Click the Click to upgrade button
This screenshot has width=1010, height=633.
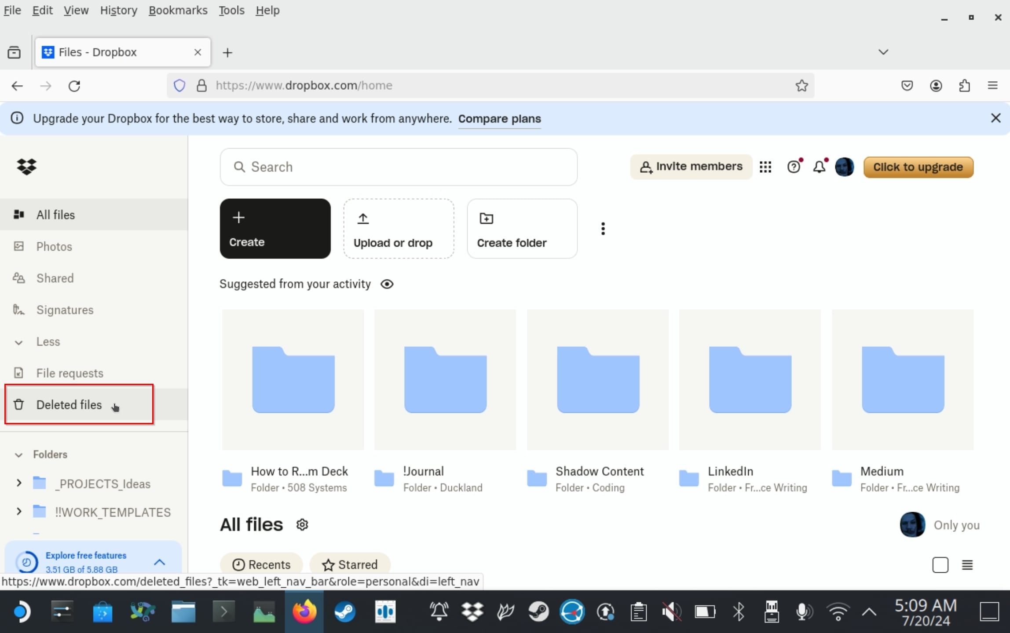[918, 166]
